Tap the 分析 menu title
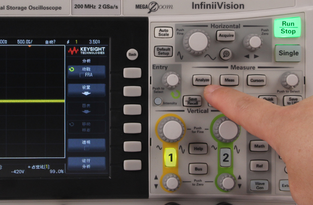 [x=86, y=61]
